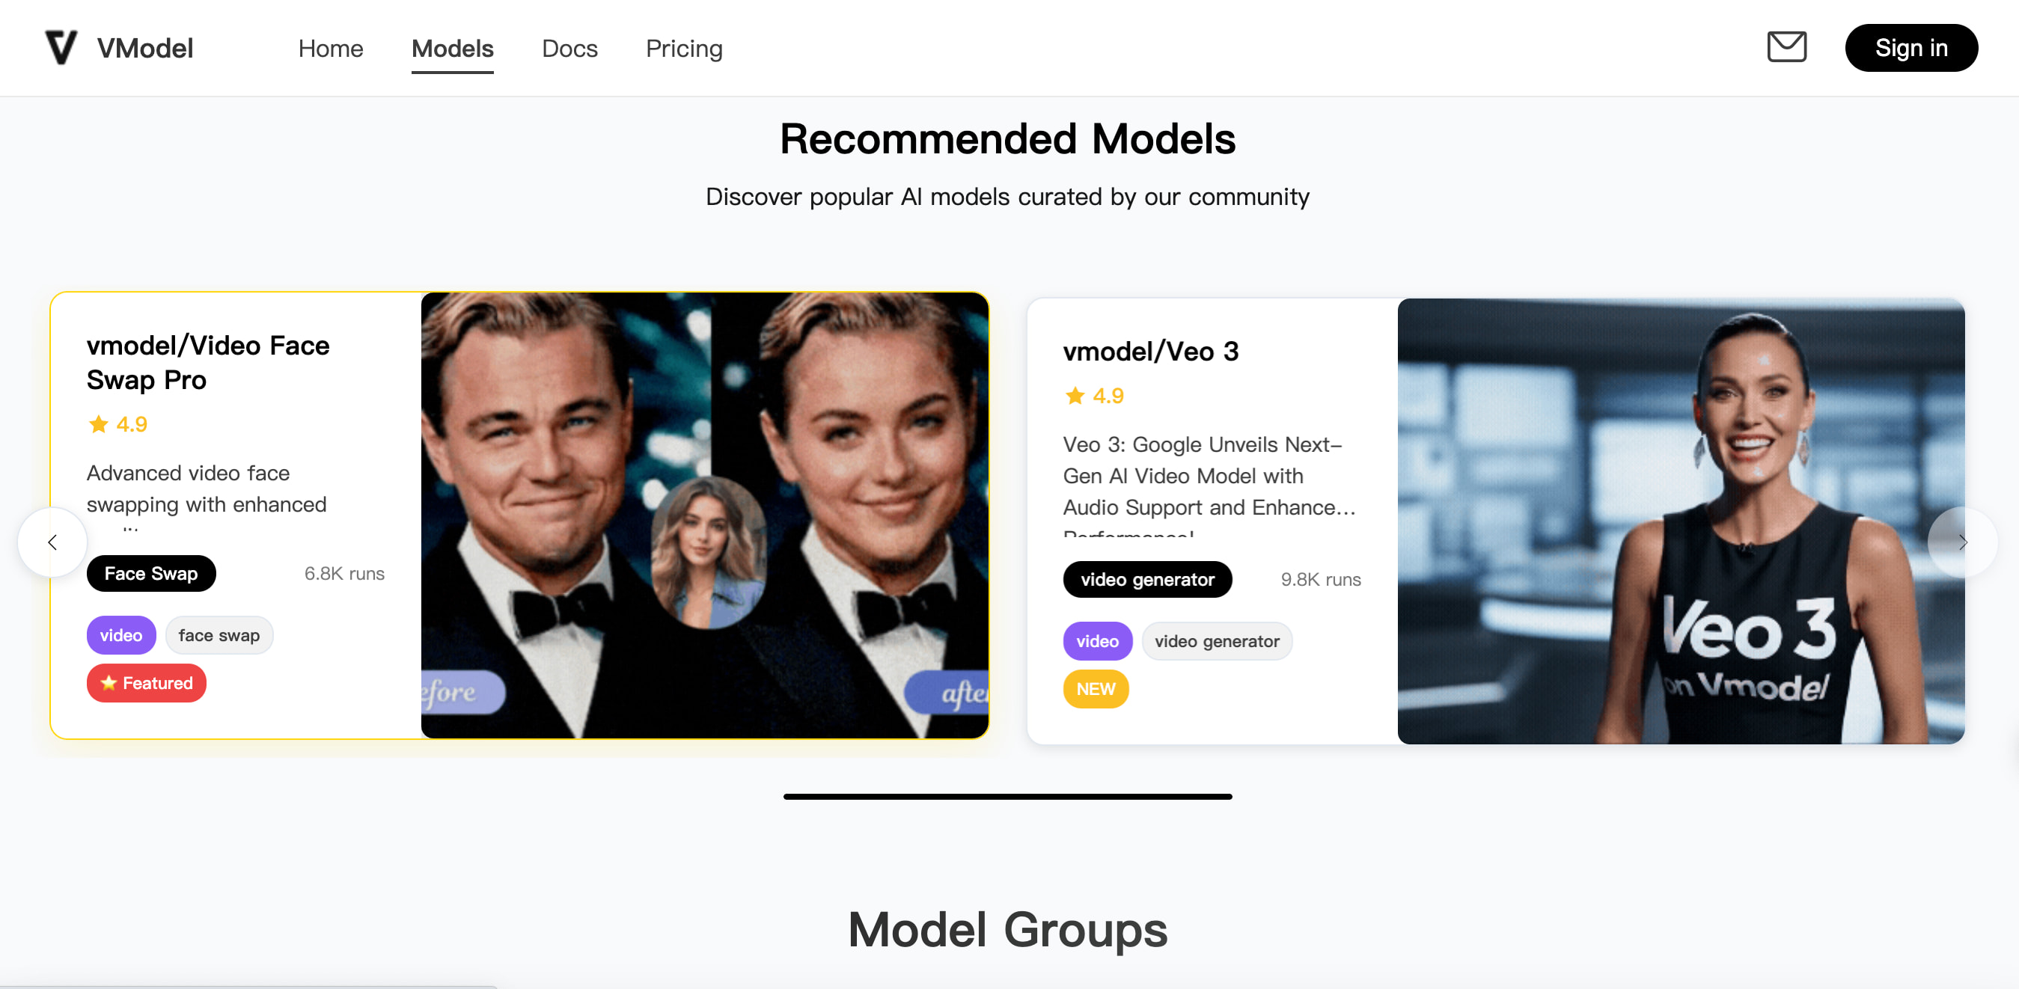Click the purple video tag on Veo 3
This screenshot has width=2019, height=989.
pyautogui.click(x=1096, y=641)
